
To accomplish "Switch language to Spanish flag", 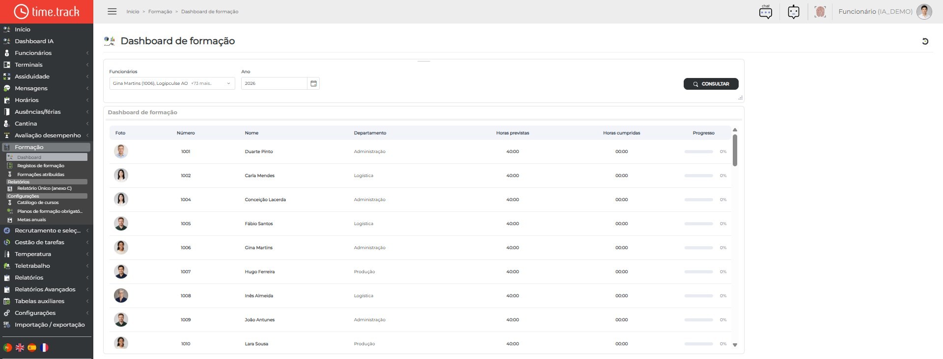I will (x=32, y=347).
